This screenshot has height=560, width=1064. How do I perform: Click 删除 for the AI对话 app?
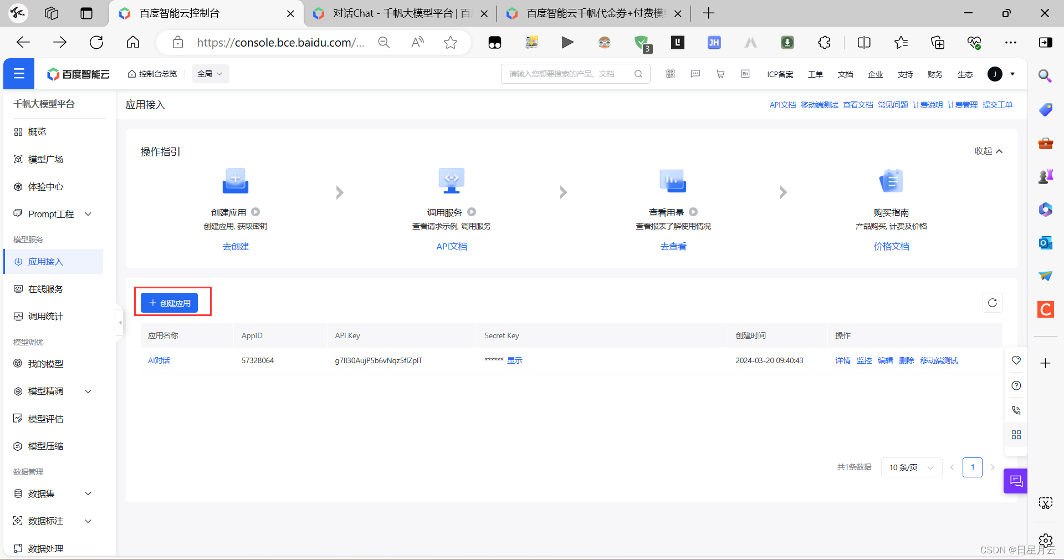pos(907,360)
